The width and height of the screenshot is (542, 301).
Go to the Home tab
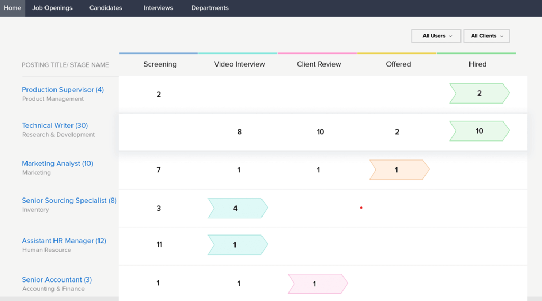click(13, 8)
